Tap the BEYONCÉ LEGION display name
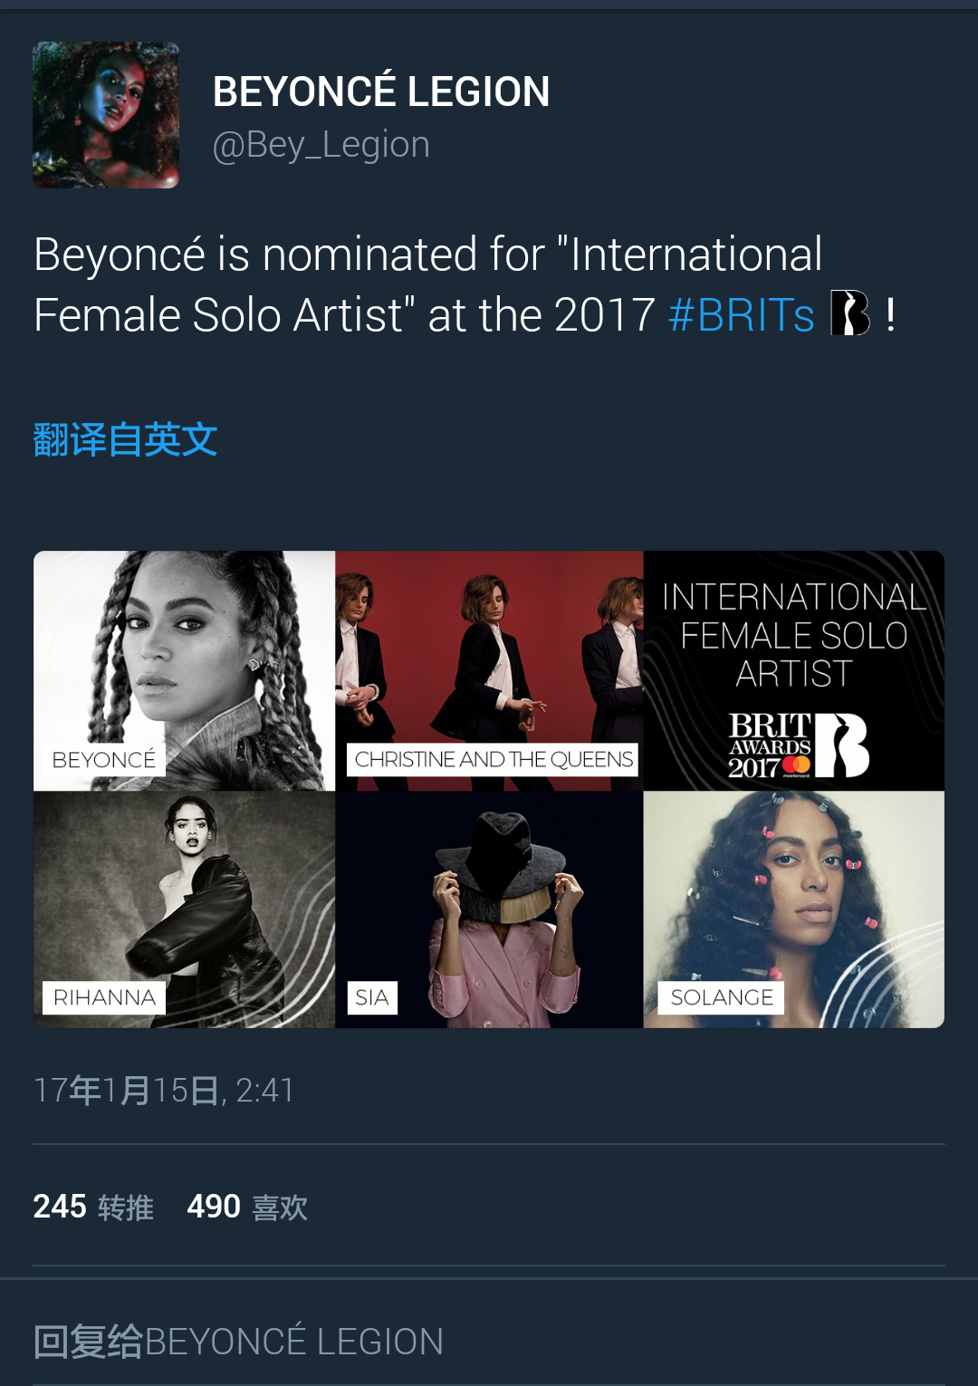The width and height of the screenshot is (978, 1386). tap(381, 91)
